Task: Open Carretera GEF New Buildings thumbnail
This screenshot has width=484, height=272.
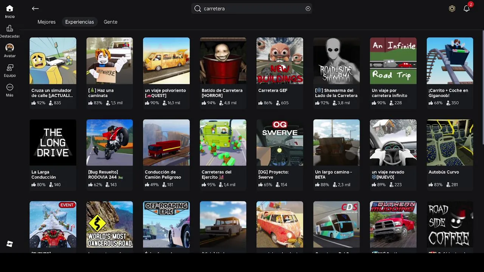Action: 280,60
